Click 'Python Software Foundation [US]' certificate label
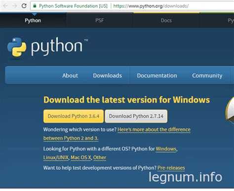This screenshot has height=191, width=234. (73, 6)
